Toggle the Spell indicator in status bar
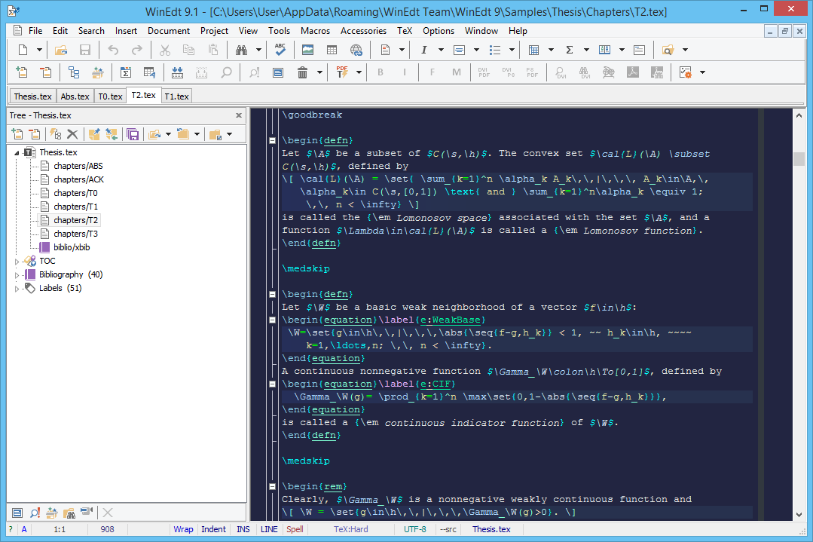Screen dimensions: 813x542 [295, 528]
